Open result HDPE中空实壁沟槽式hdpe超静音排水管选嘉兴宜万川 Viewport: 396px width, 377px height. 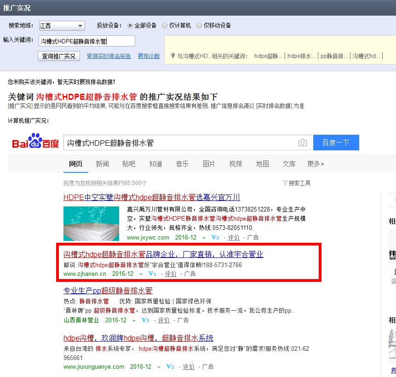(151, 197)
